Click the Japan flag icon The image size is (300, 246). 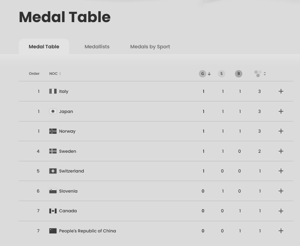(x=53, y=111)
